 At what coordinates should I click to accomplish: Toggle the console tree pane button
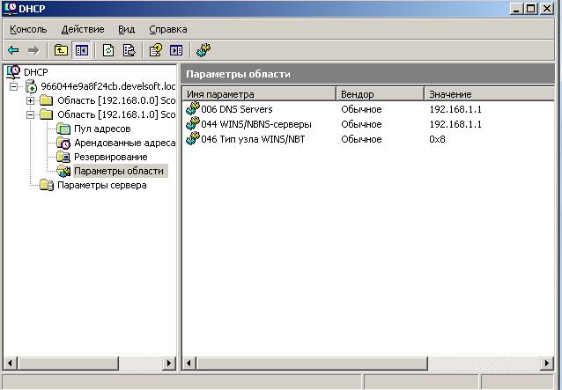tap(82, 50)
